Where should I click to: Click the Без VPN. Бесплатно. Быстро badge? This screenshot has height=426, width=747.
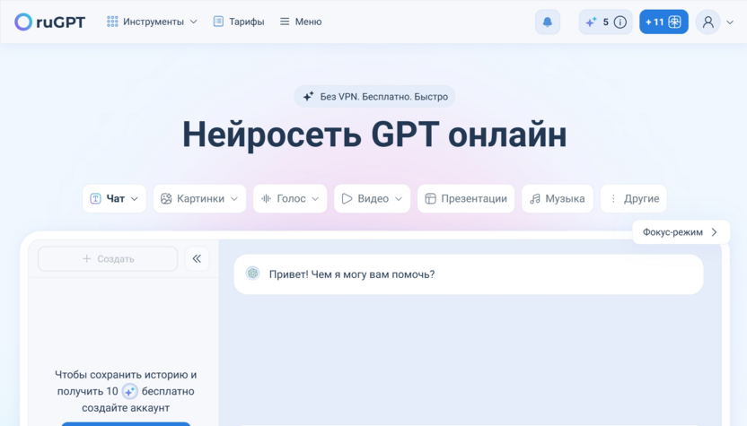(374, 97)
